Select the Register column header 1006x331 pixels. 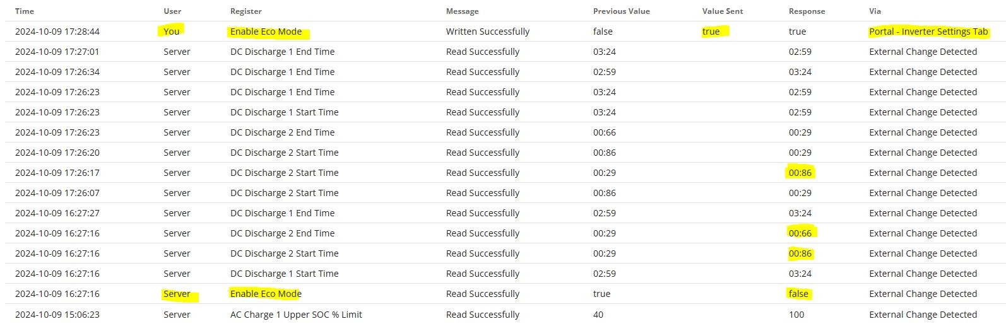click(x=246, y=11)
